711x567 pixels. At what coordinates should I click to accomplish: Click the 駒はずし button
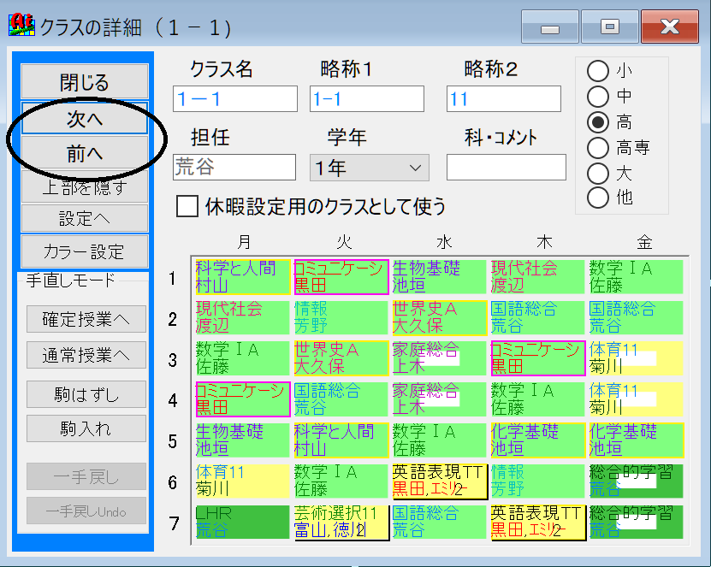tap(86, 394)
